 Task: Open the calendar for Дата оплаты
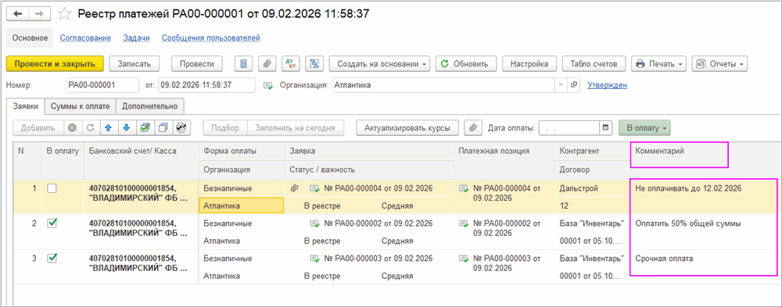pyautogui.click(x=606, y=128)
